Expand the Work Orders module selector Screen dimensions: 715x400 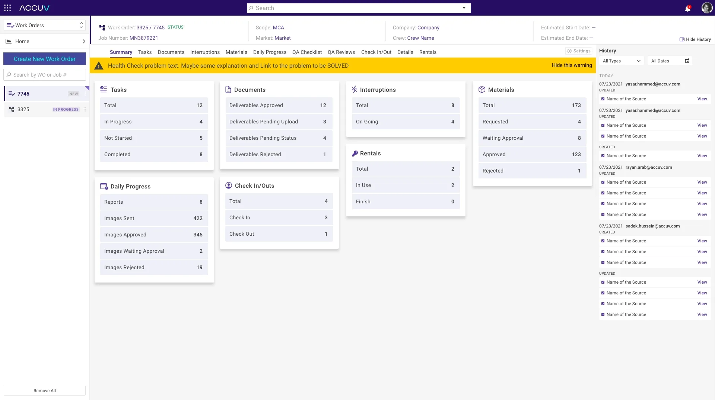[45, 25]
